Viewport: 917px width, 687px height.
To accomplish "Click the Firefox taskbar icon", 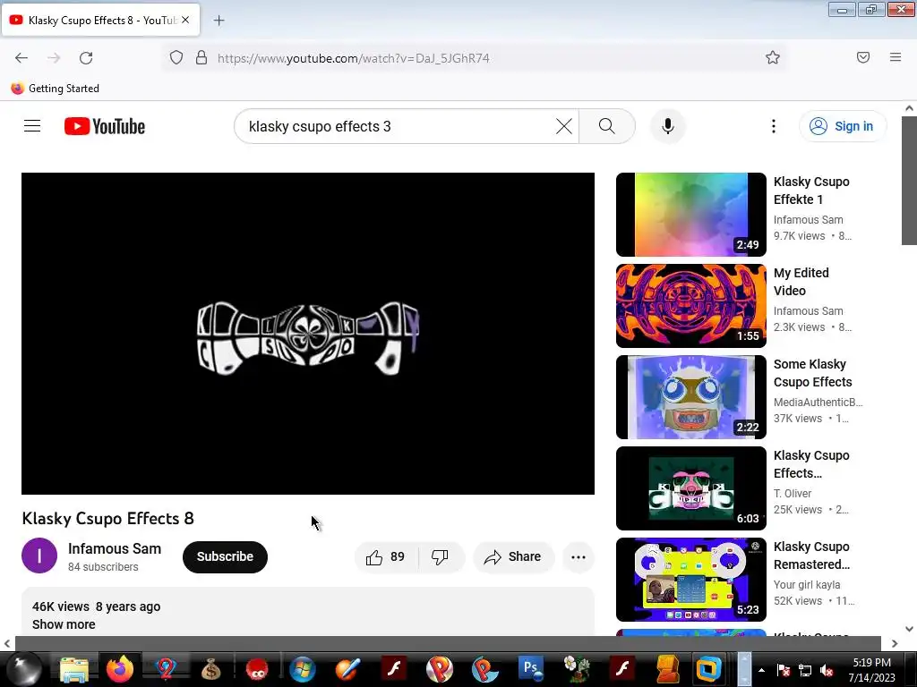I will (x=120, y=669).
